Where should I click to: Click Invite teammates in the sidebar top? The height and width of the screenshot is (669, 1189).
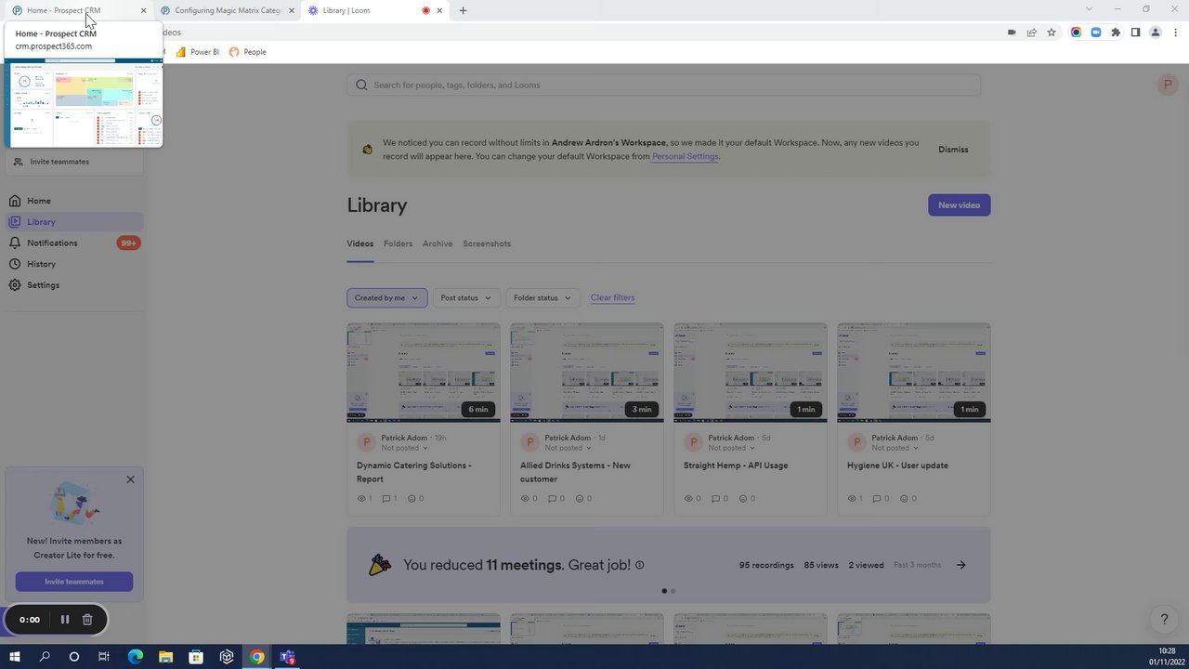coord(59,162)
